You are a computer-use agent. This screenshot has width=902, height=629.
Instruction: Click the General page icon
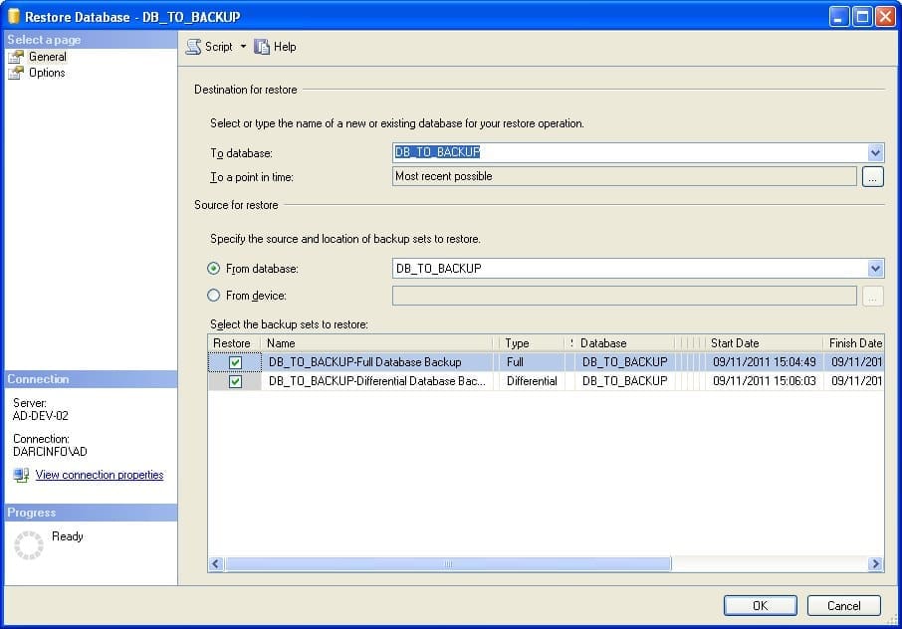16,57
